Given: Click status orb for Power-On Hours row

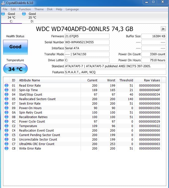Looking at the screenshot, I should coord(6,108).
